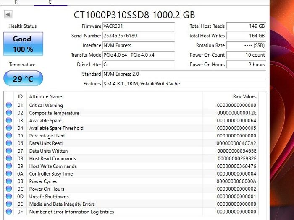Click the Host Read Commands status icon
This screenshot has height=220, width=294.
[9, 158]
